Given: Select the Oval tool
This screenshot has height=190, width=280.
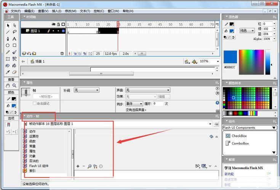Looking at the screenshot, I should (8, 45).
